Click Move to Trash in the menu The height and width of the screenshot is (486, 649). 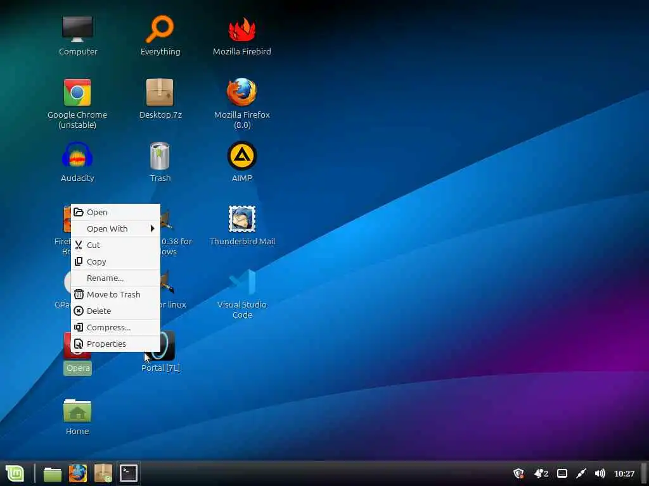pyautogui.click(x=115, y=295)
